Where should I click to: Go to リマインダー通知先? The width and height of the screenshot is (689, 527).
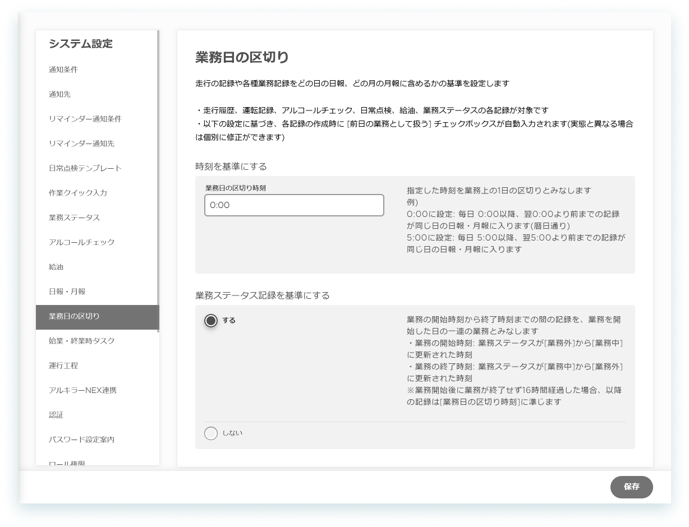[98, 144]
